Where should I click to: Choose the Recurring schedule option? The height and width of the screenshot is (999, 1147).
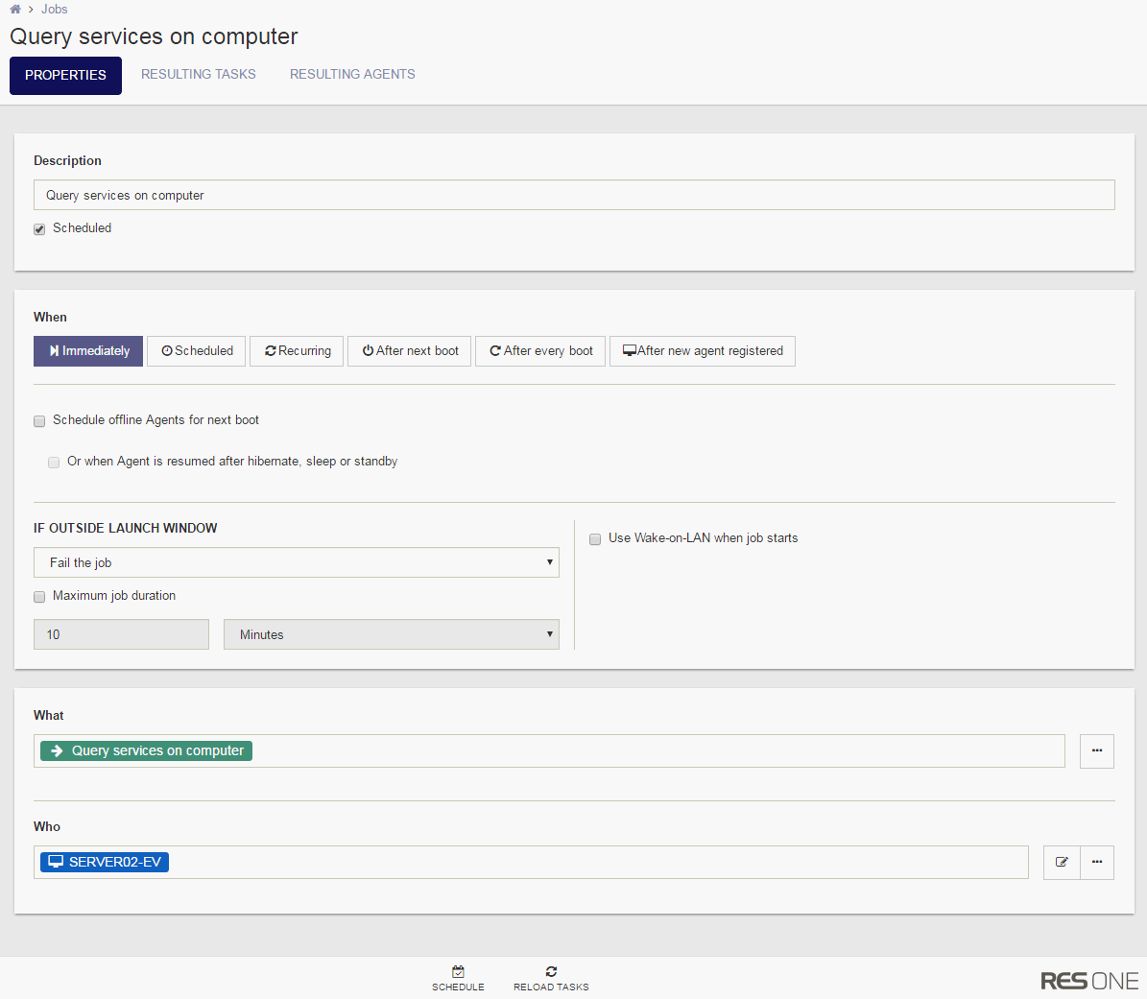point(297,351)
